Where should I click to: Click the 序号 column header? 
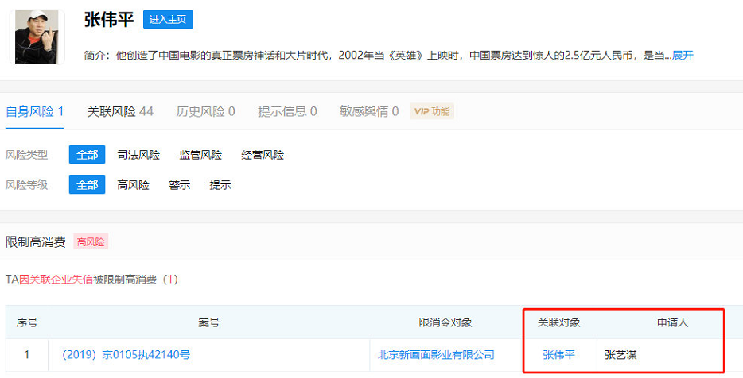tap(26, 322)
